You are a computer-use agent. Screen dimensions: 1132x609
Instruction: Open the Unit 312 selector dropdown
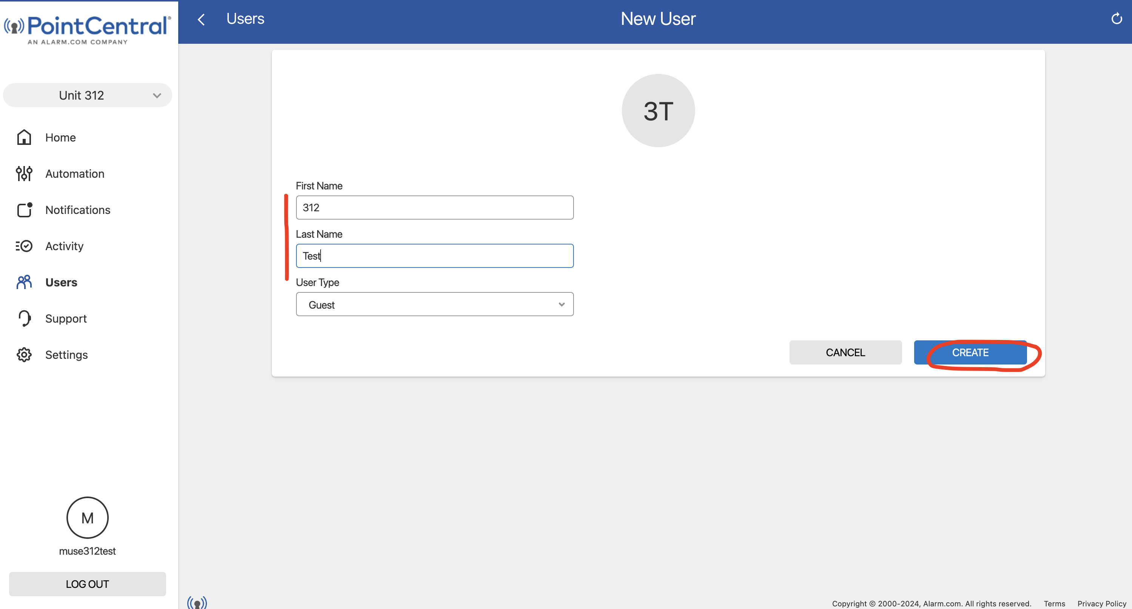pyautogui.click(x=88, y=95)
